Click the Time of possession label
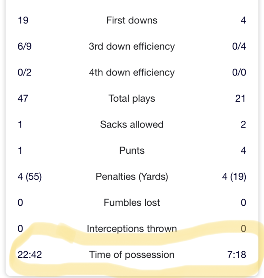 [132, 255]
